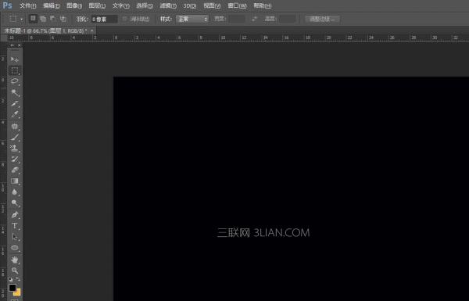This screenshot has height=301, width=469.
Task: Select the Eyedropper tool
Action: [14, 114]
